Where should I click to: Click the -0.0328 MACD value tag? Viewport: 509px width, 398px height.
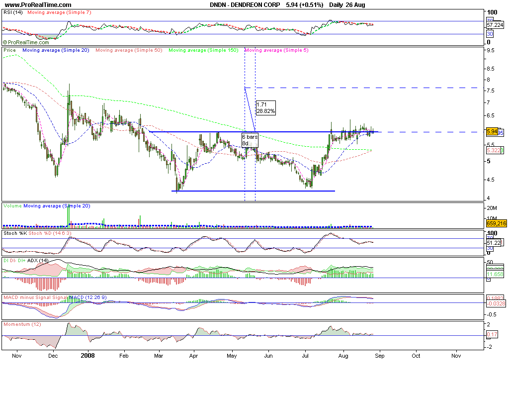(x=497, y=303)
